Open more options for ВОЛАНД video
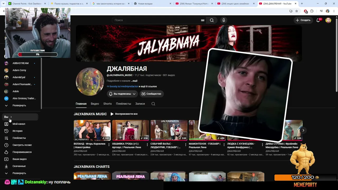This screenshot has height=190, width=338. (109, 145)
